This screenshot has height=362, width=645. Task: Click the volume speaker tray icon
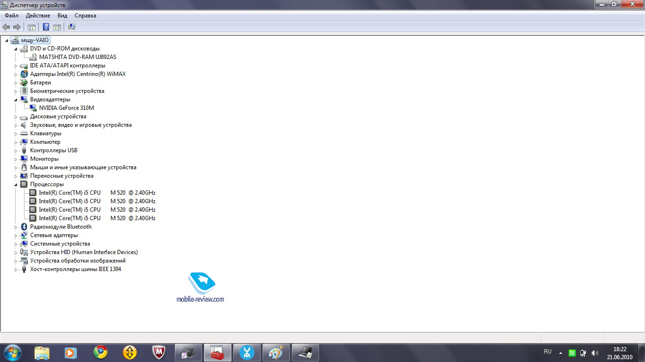pyautogui.click(x=595, y=353)
